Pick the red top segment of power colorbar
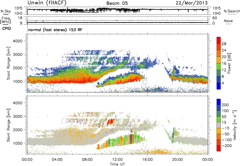Image resolution: width=240 pixels, height=166 pixels. point(219,40)
